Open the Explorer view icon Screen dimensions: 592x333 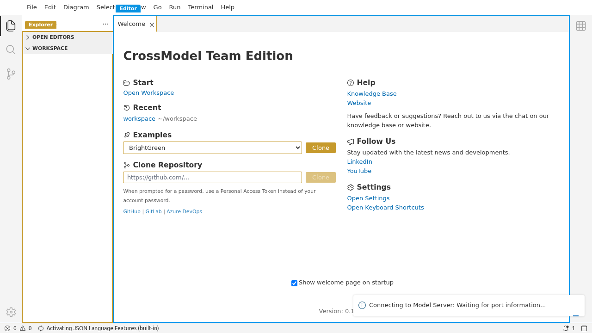coord(11,26)
